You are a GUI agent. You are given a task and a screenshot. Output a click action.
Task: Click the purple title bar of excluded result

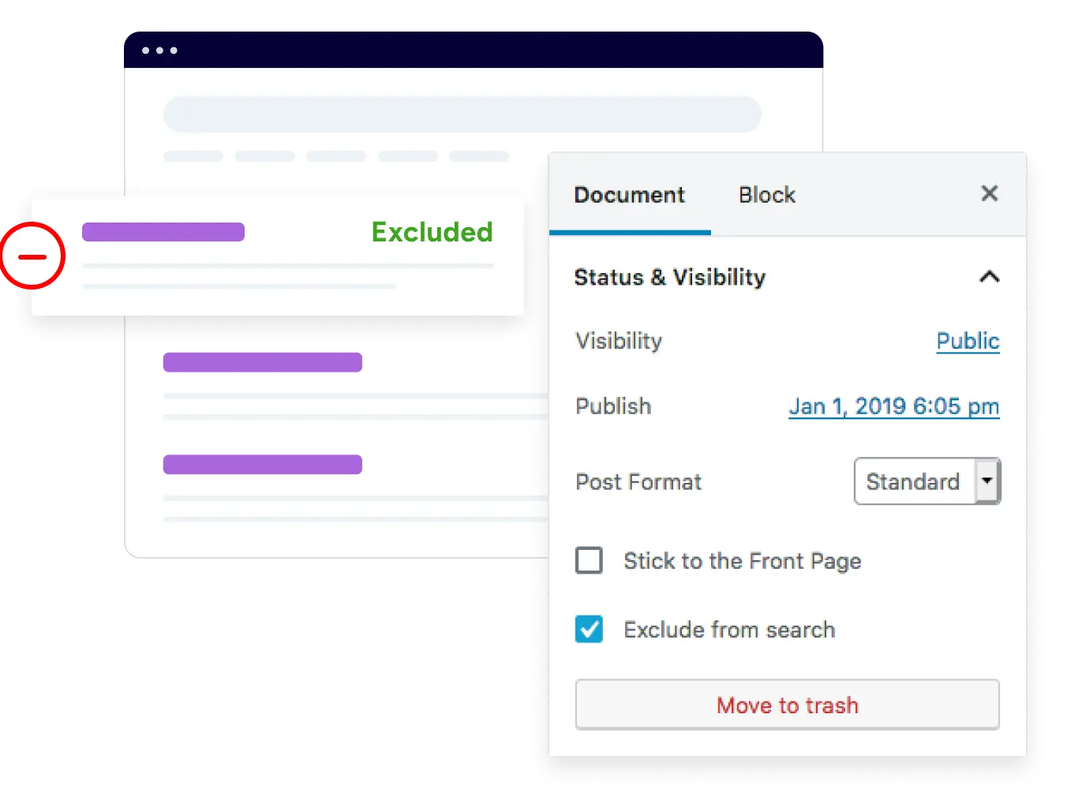point(163,231)
